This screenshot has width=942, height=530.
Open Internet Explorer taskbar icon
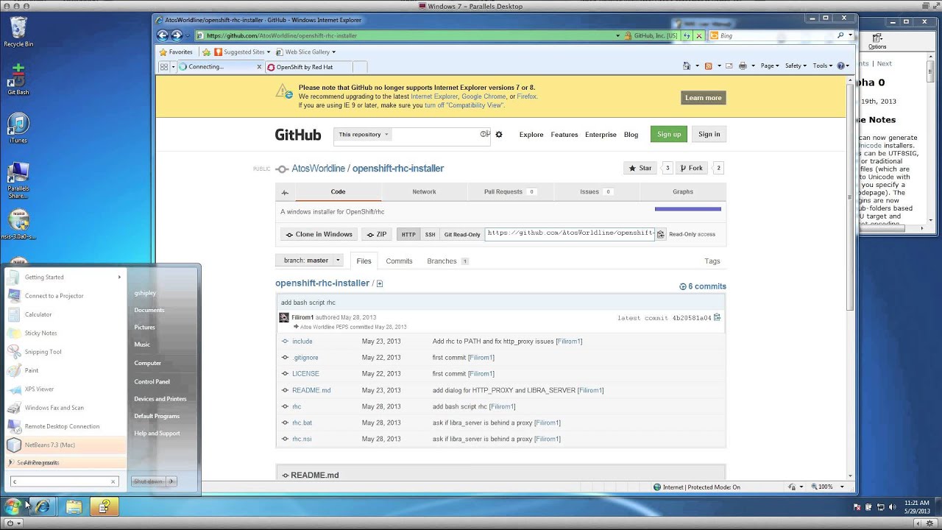click(43, 506)
